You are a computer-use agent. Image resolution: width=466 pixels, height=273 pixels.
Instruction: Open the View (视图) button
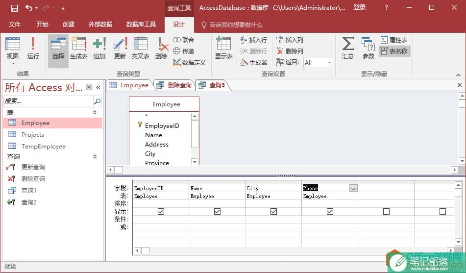pos(13,51)
